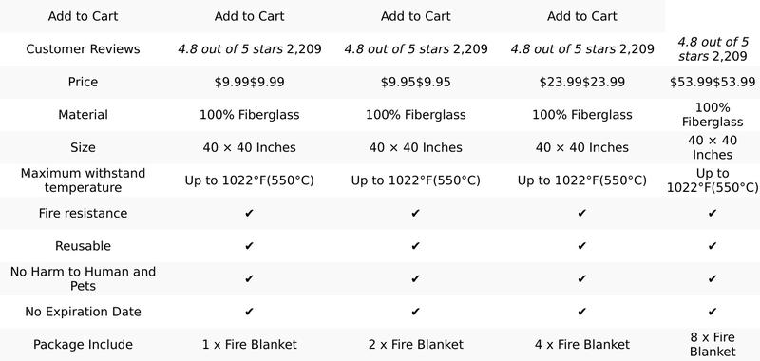Click No Expiration Date checkmark for 4-pack
The height and width of the screenshot is (361, 760).
click(x=581, y=312)
